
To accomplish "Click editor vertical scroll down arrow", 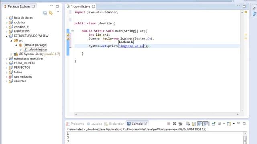I will [x=242, y=110].
